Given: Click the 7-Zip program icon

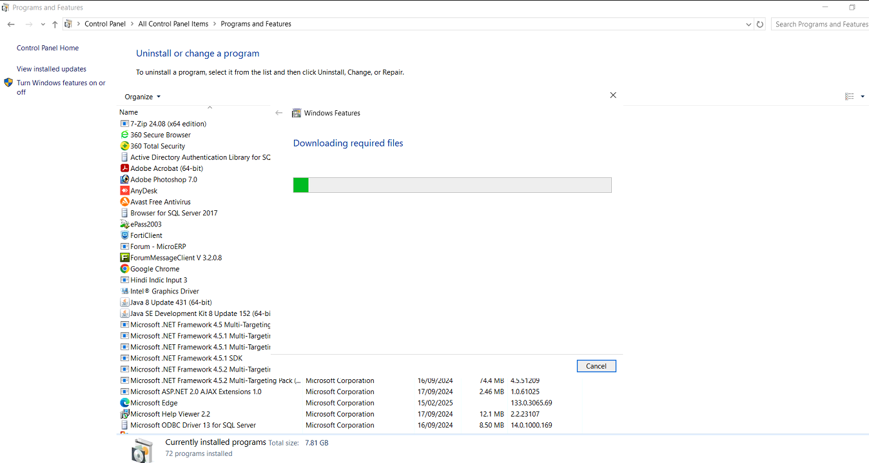Looking at the screenshot, I should click(x=124, y=124).
